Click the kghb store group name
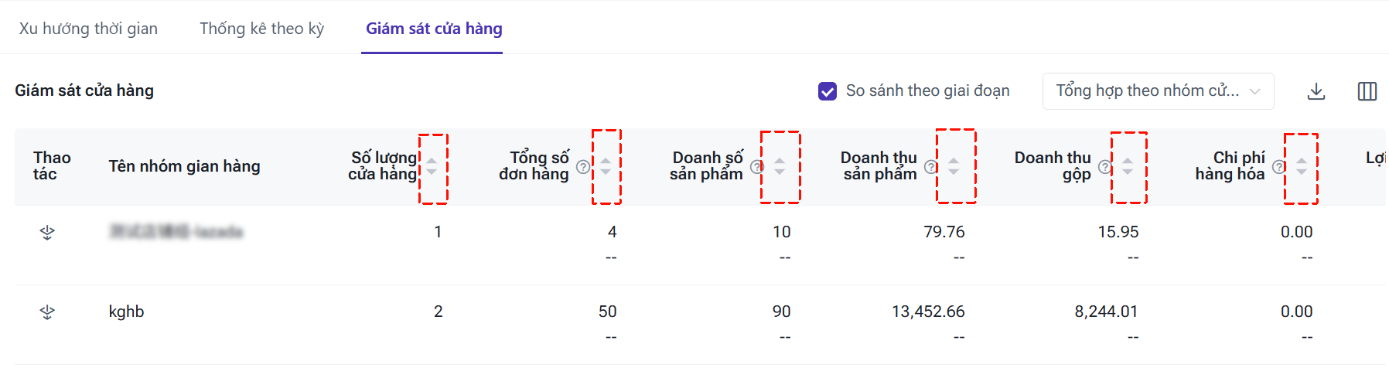 (x=126, y=312)
